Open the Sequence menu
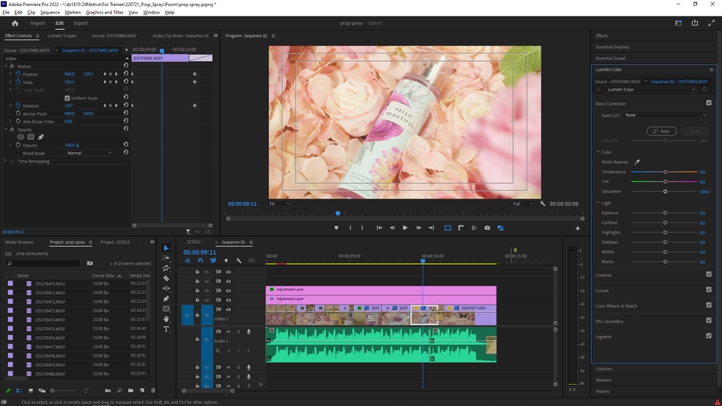The height and width of the screenshot is (406, 722). pyautogui.click(x=50, y=13)
